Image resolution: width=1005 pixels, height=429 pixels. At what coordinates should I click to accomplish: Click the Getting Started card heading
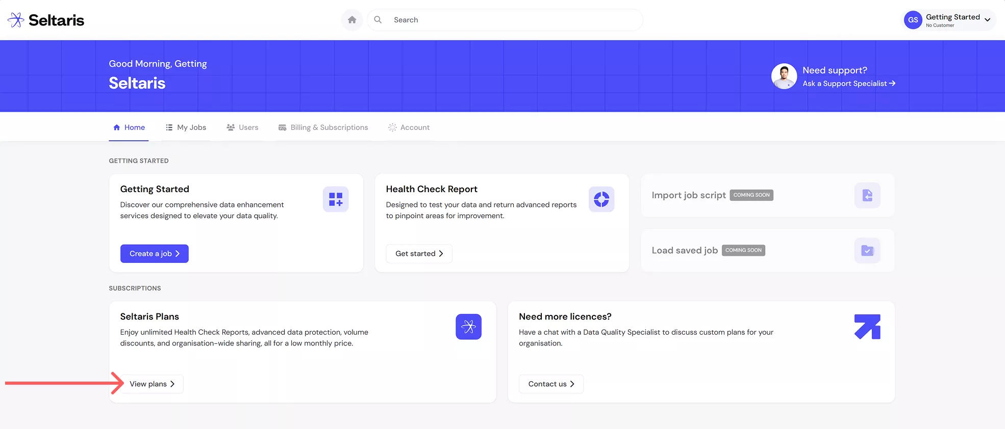(x=155, y=189)
